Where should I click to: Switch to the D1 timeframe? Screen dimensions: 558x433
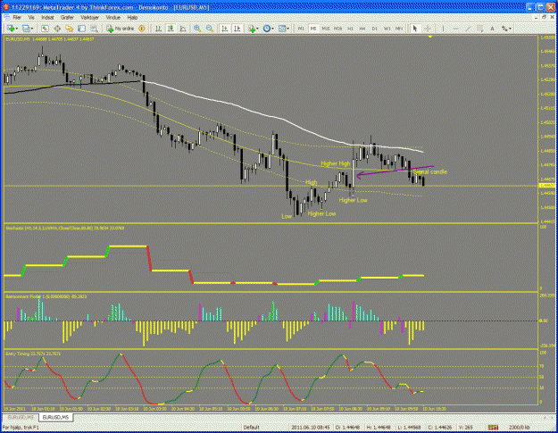(x=375, y=29)
